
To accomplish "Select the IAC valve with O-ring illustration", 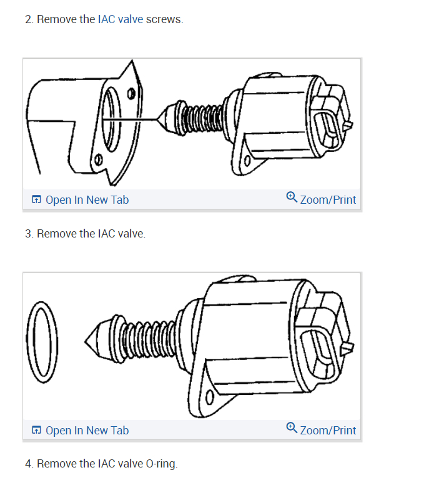I will pos(192,346).
